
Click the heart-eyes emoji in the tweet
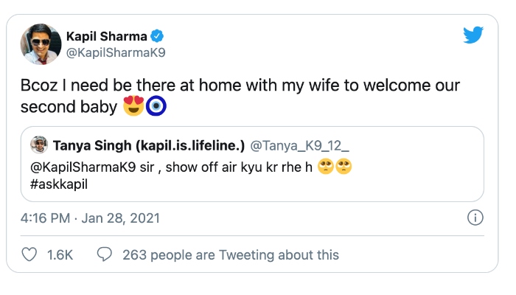point(133,106)
